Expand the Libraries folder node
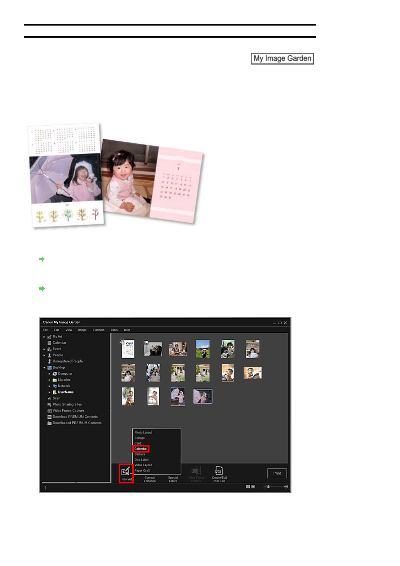This screenshot has width=400, height=566. point(49,380)
